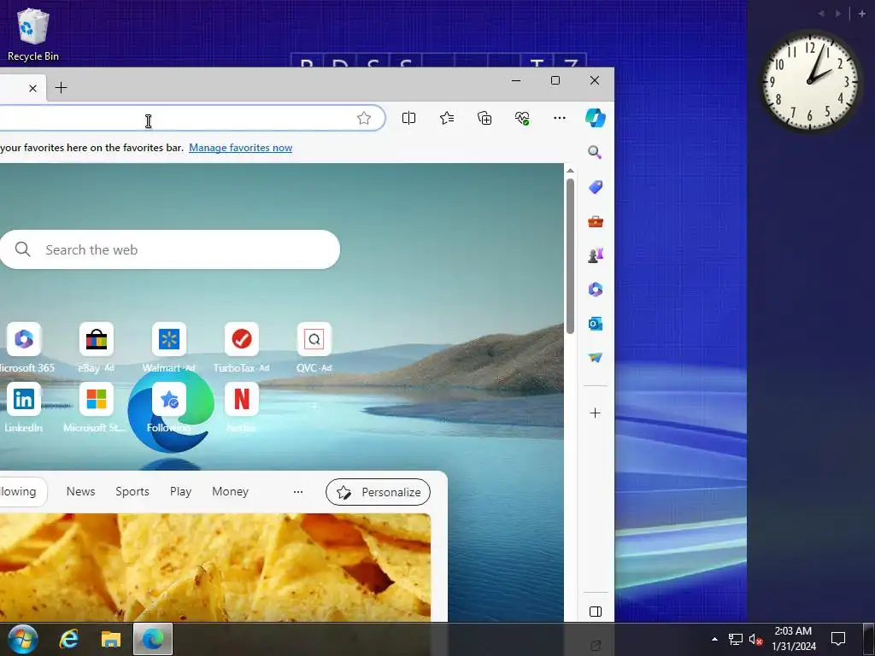Show hidden system tray icons arrow
This screenshot has height=656, width=875.
point(714,639)
